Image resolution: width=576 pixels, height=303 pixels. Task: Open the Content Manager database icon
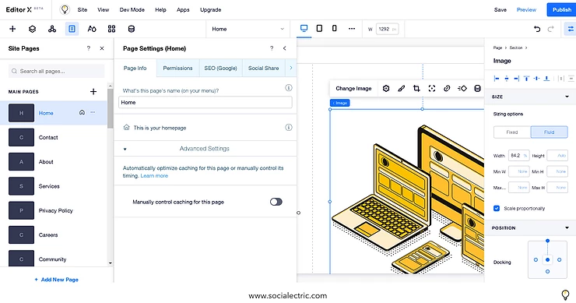(x=131, y=29)
